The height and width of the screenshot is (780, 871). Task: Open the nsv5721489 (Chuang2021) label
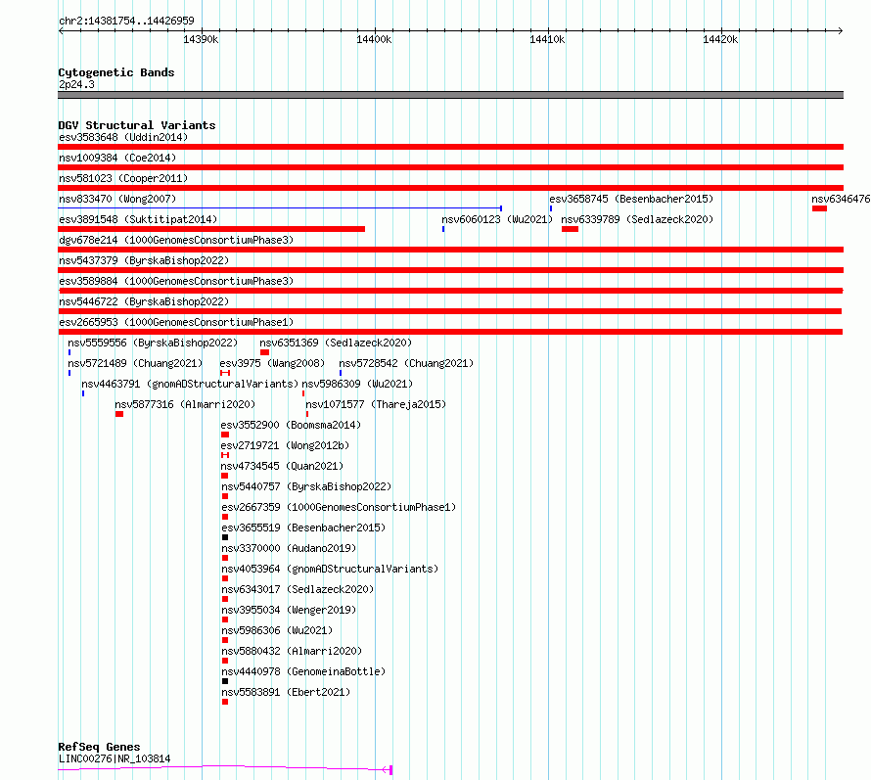(135, 363)
